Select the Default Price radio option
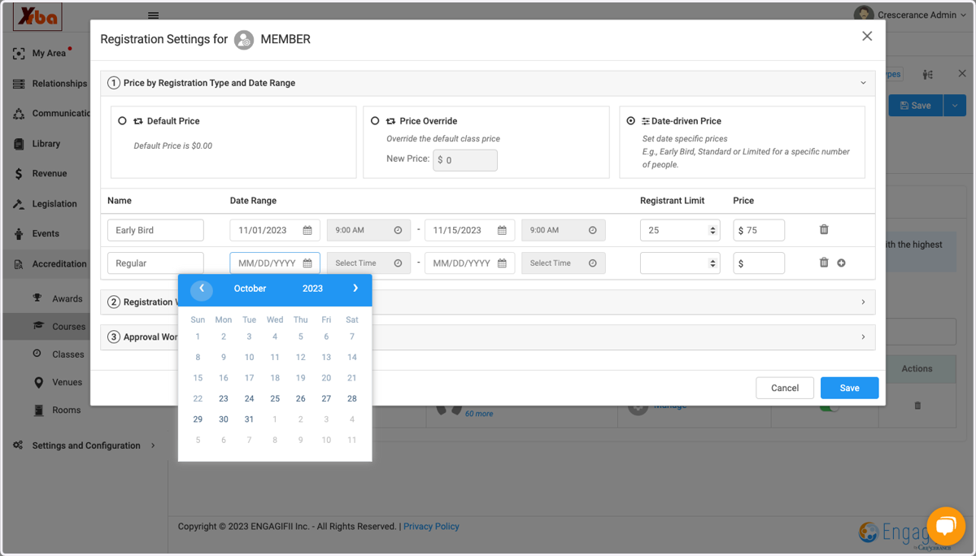 (122, 120)
